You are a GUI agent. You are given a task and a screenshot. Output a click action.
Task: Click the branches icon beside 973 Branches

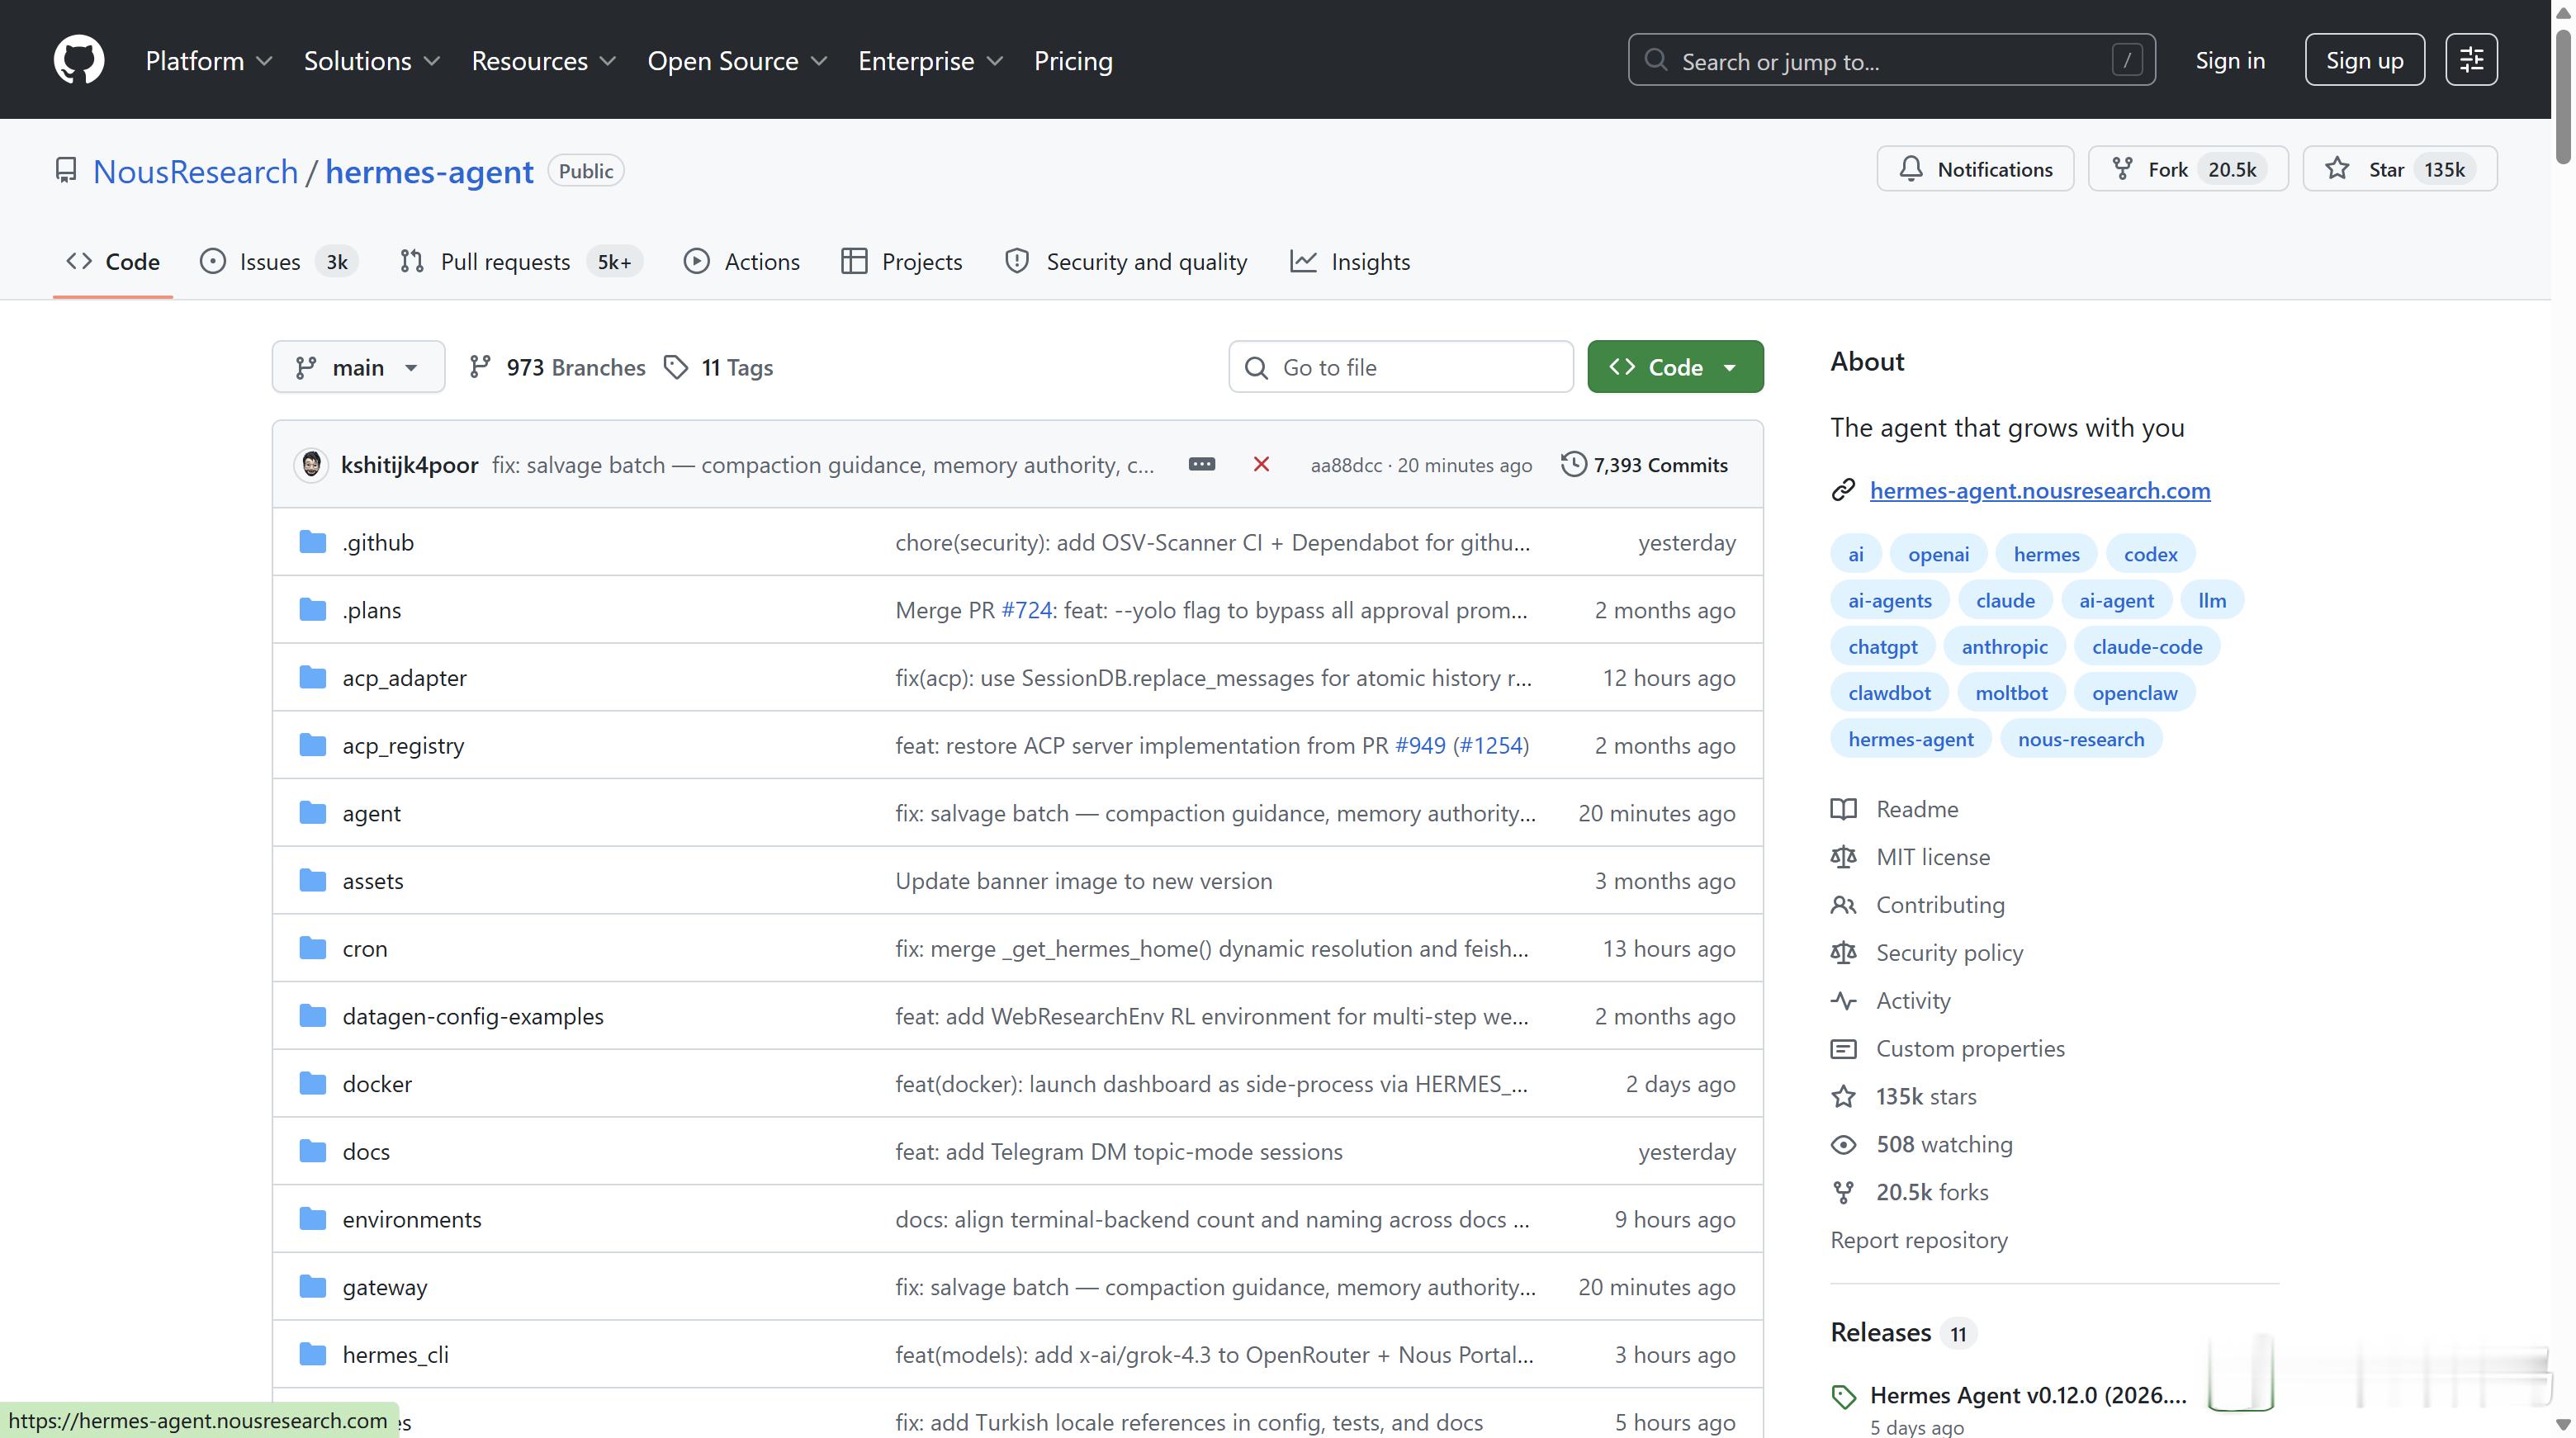coord(480,367)
